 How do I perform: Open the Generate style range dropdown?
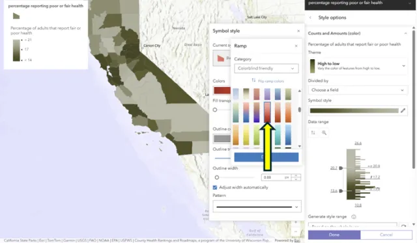[x=352, y=225]
